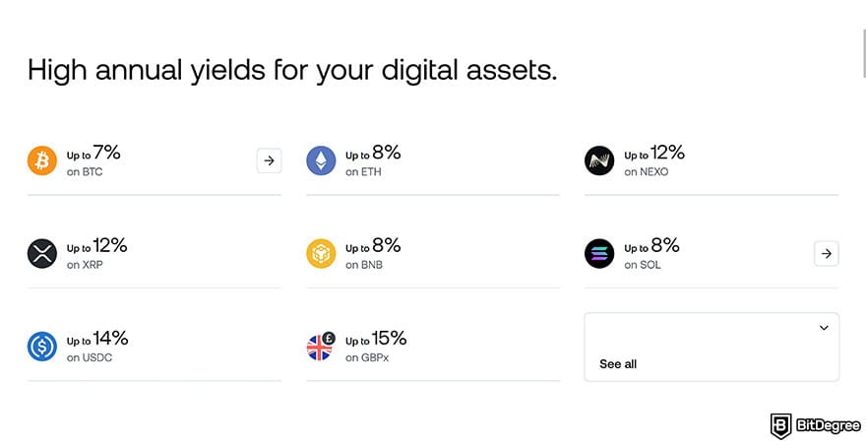Image resolution: width=866 pixels, height=445 pixels.
Task: Select the Up to 12% on NEXO text
Action: pos(653,161)
